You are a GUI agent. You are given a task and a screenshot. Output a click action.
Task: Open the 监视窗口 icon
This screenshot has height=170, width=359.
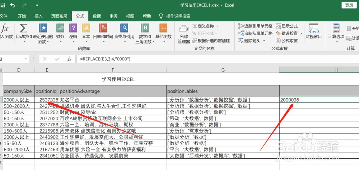point(314,29)
